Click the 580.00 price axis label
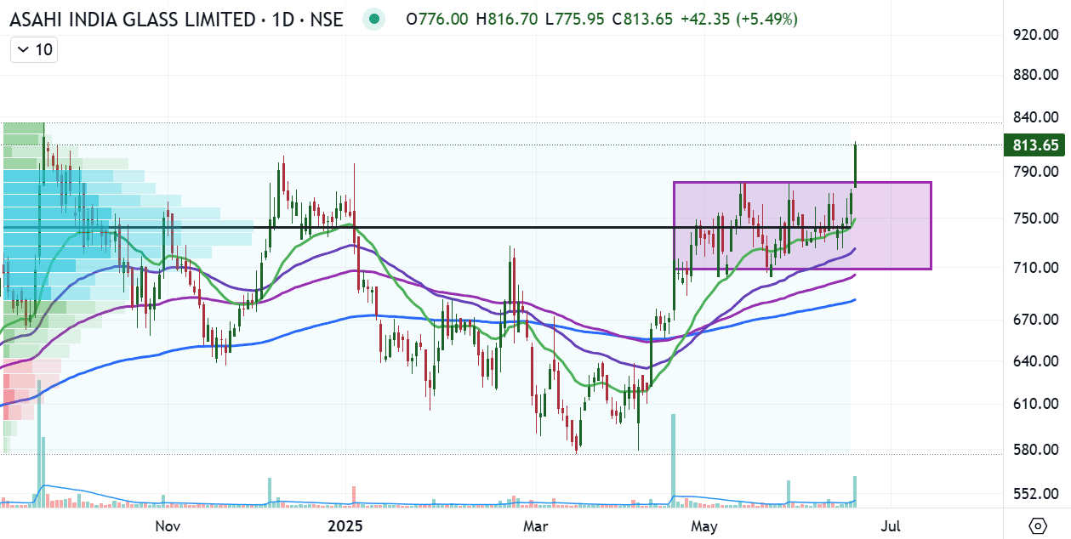 [x=1035, y=450]
